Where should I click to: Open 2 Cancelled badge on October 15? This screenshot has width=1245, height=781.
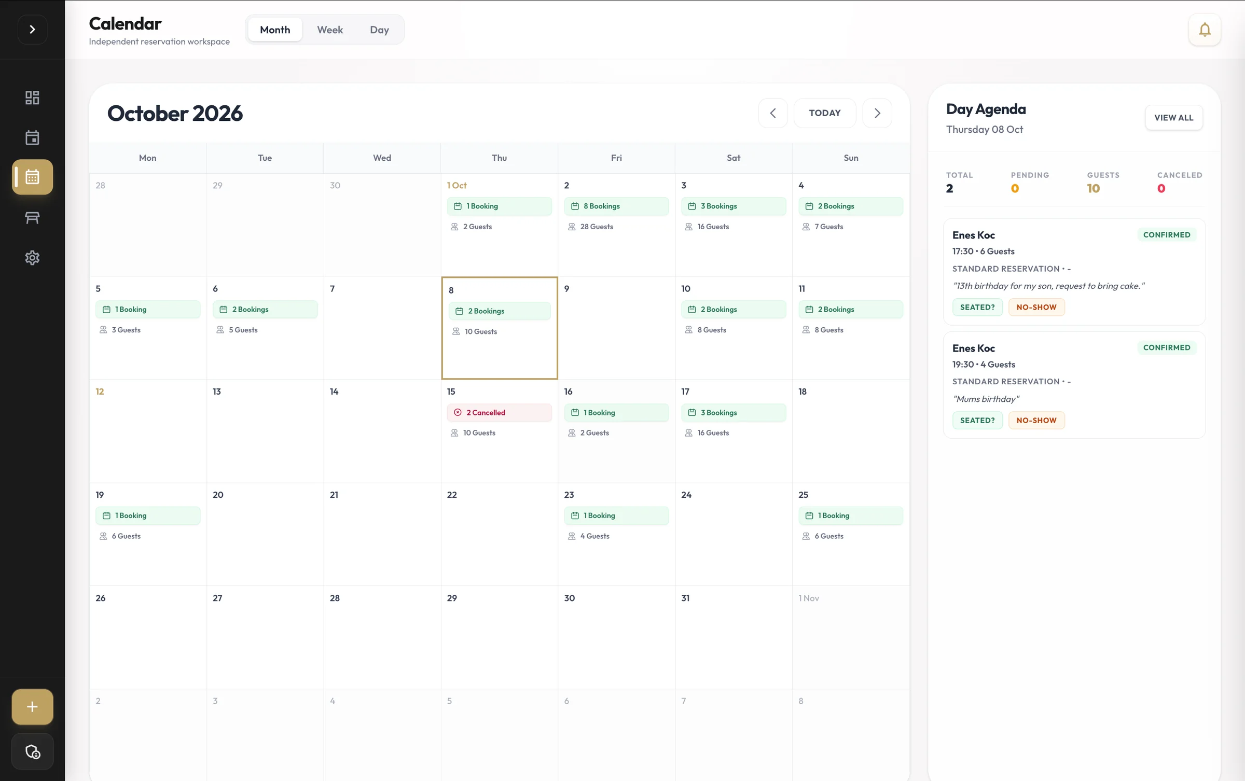click(x=499, y=412)
